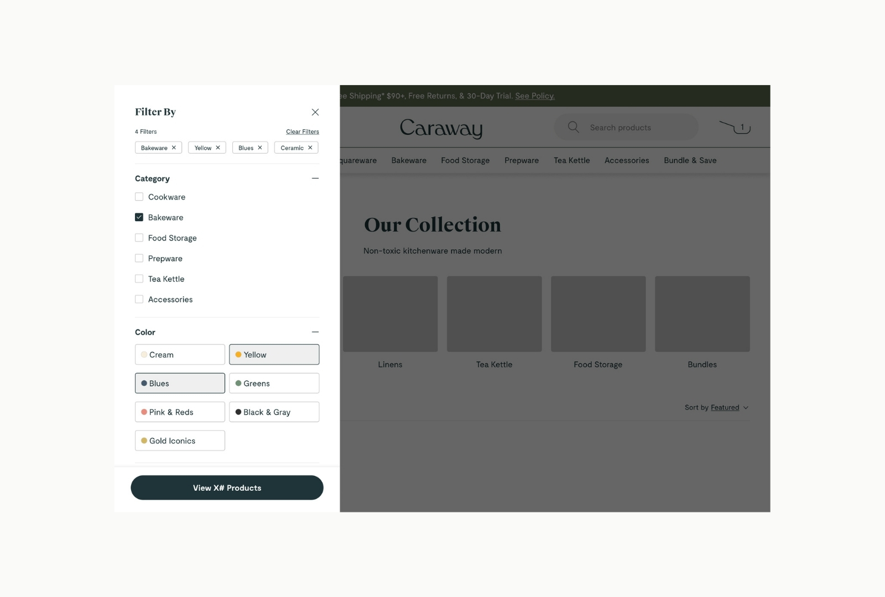
Task: Deselect the Blues color option
Action: (180, 383)
